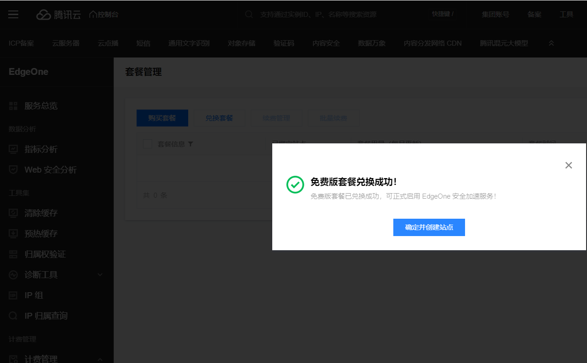Screen dimensions: 587x363
Task: Open 归属权验证 in the sidebar
Action: (x=45, y=254)
